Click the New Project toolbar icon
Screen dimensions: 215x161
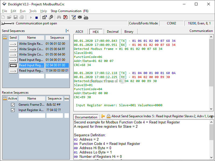[x=3, y=17]
